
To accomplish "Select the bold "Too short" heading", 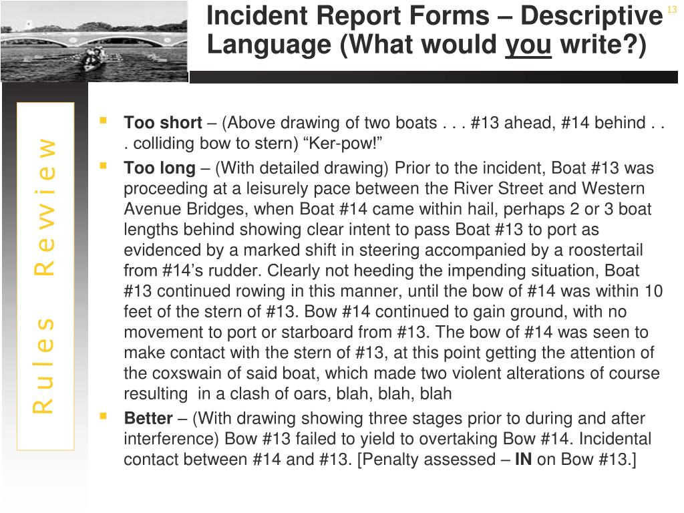I will pyautogui.click(x=163, y=123).
